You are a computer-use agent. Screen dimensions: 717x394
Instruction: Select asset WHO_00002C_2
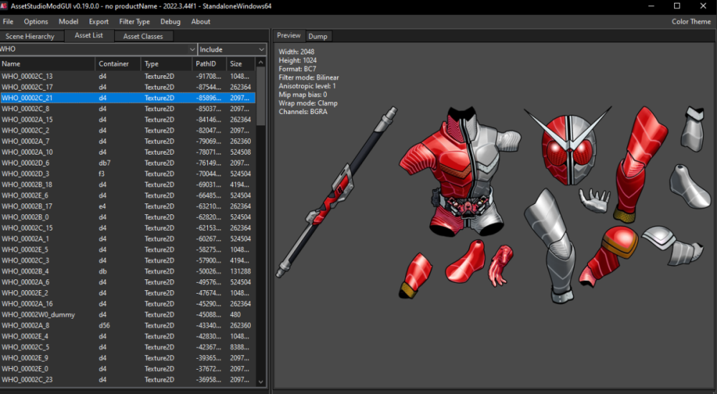(128, 130)
